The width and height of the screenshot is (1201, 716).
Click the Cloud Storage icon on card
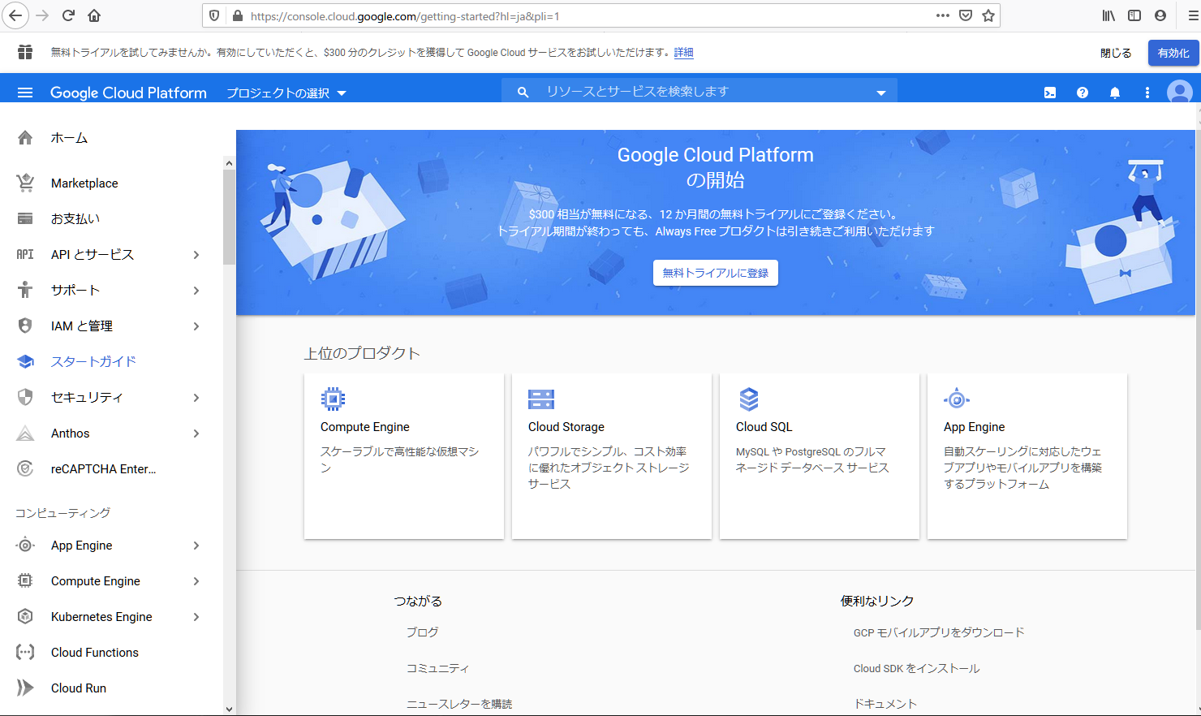tap(541, 399)
